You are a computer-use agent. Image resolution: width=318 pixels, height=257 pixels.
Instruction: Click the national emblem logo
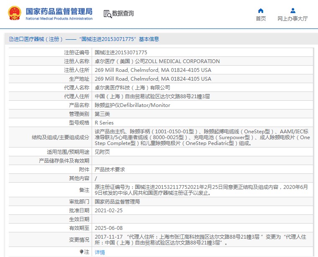point(14,13)
